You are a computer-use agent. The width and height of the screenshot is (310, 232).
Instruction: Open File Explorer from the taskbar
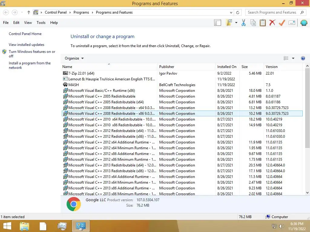coord(24,226)
